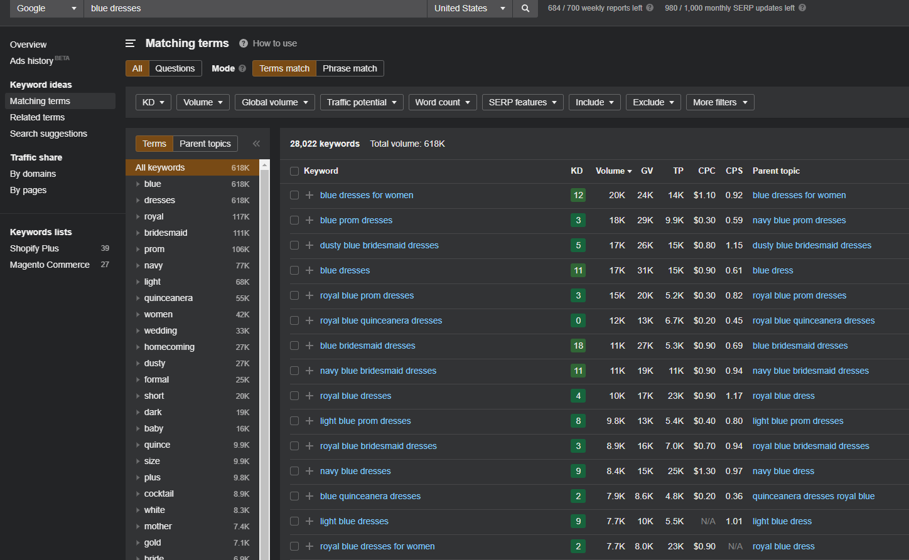
Task: Switch to Phrase match mode
Action: click(x=350, y=68)
